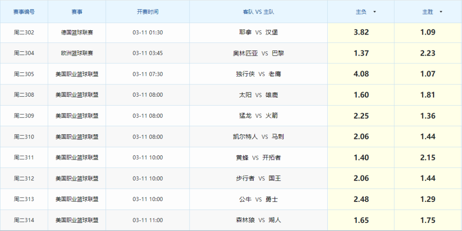This screenshot has height=231, width=462.
Task: Select odds 2.15 for 黄蜂 VS 开拓者
Action: 428,157
